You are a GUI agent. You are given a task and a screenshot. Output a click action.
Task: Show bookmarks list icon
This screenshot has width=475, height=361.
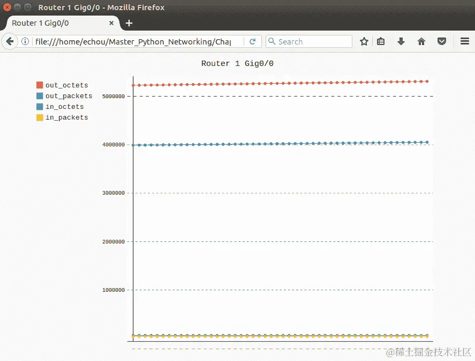[x=381, y=41]
